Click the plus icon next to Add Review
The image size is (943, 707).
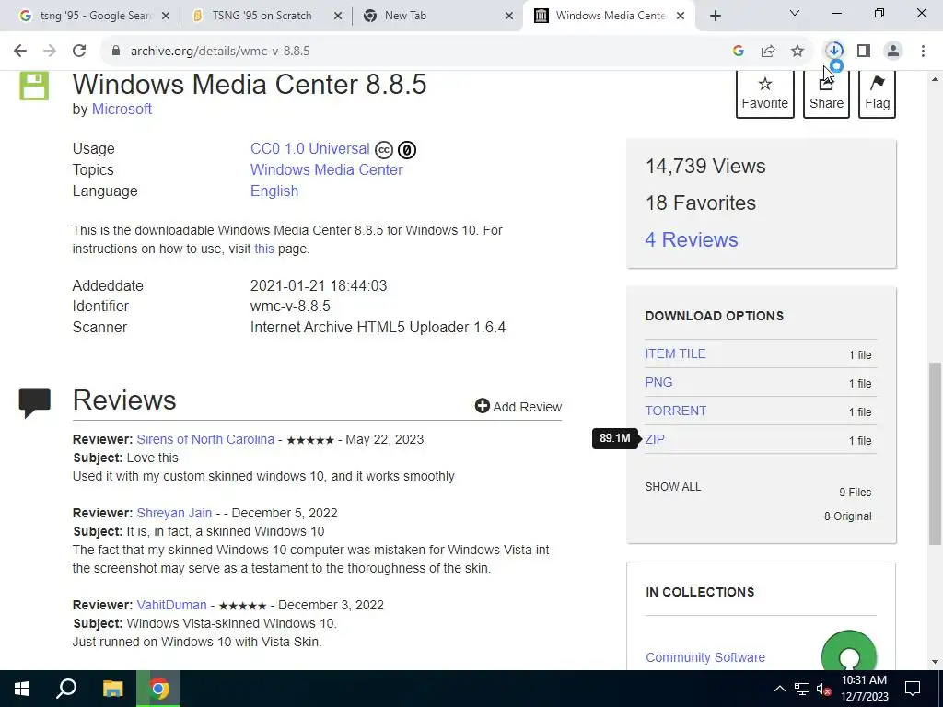click(482, 406)
